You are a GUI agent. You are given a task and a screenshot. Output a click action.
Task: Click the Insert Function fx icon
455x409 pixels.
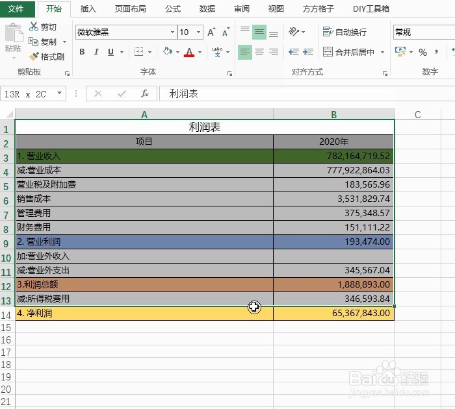145,93
